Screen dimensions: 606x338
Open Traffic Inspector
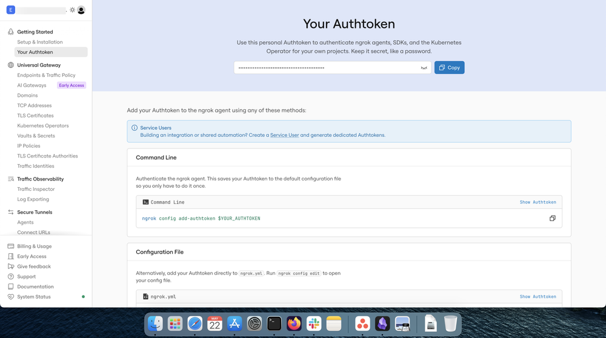pyautogui.click(x=36, y=189)
